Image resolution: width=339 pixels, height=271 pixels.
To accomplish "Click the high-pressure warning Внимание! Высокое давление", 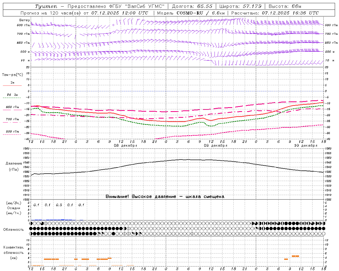I will tap(141, 197).
